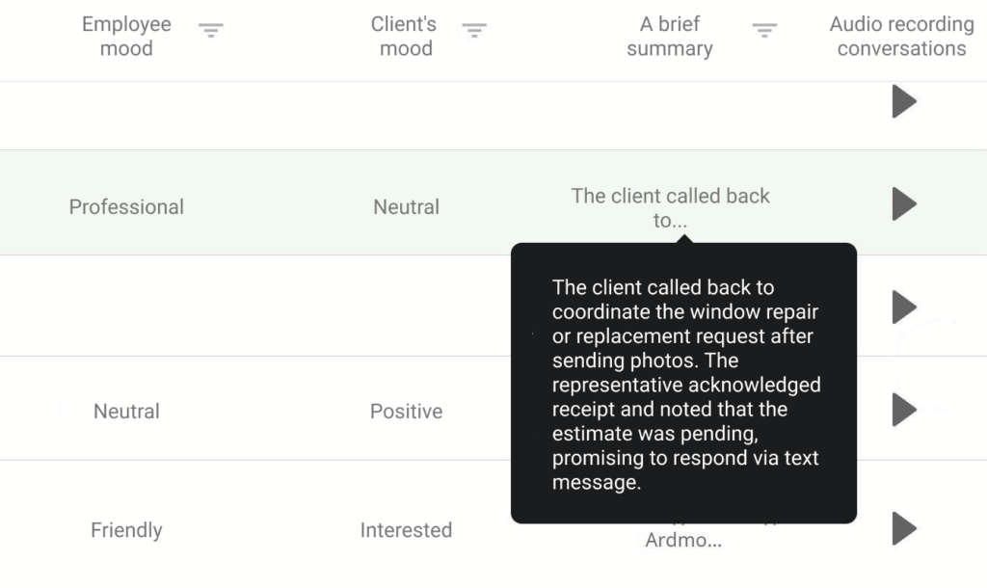Open the filter for the Employee mood column
This screenshot has height=588, width=987.
pyautogui.click(x=210, y=30)
